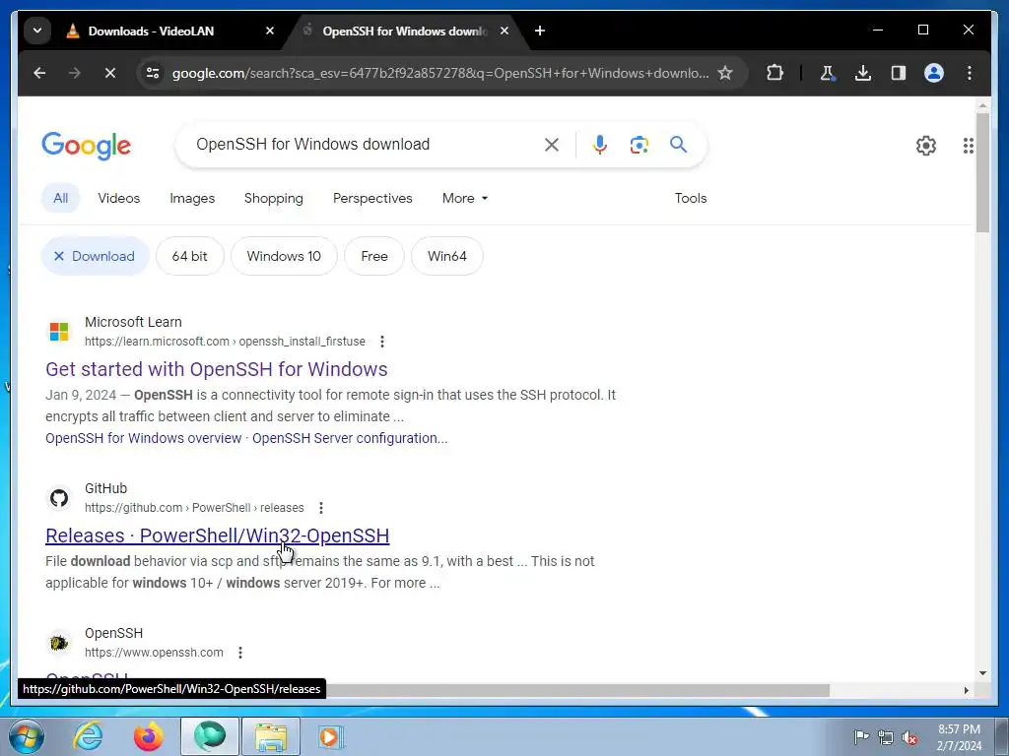This screenshot has height=756, width=1009.
Task: Open the Chrome Labs flask icon
Action: [x=828, y=73]
